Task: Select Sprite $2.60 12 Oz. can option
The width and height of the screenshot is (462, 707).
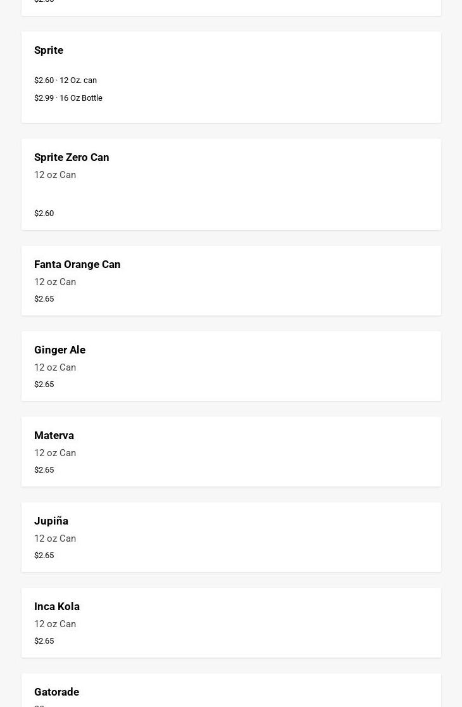Action: pyautogui.click(x=65, y=80)
